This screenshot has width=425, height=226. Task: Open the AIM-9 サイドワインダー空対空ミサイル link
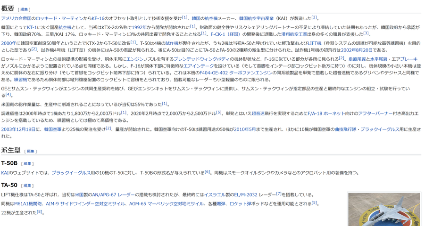85,204
